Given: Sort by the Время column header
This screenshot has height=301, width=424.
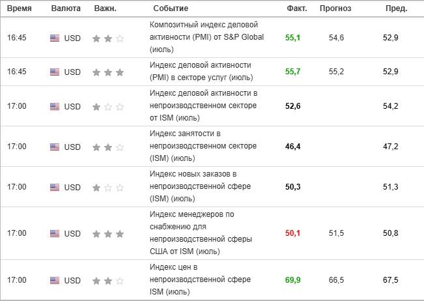Looking at the screenshot, I should click(x=19, y=8).
